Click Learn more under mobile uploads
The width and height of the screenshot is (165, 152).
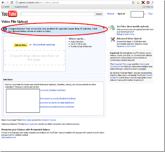[129, 34]
